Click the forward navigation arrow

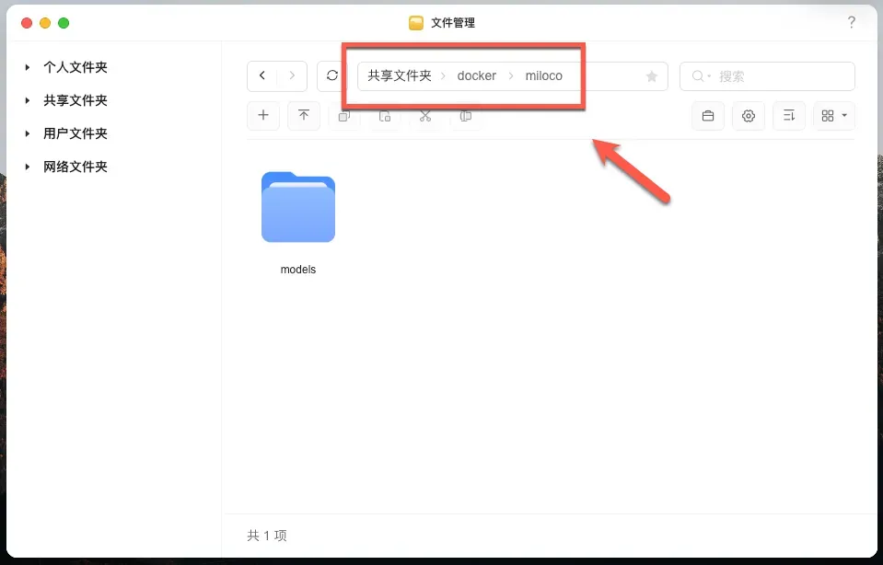click(292, 76)
